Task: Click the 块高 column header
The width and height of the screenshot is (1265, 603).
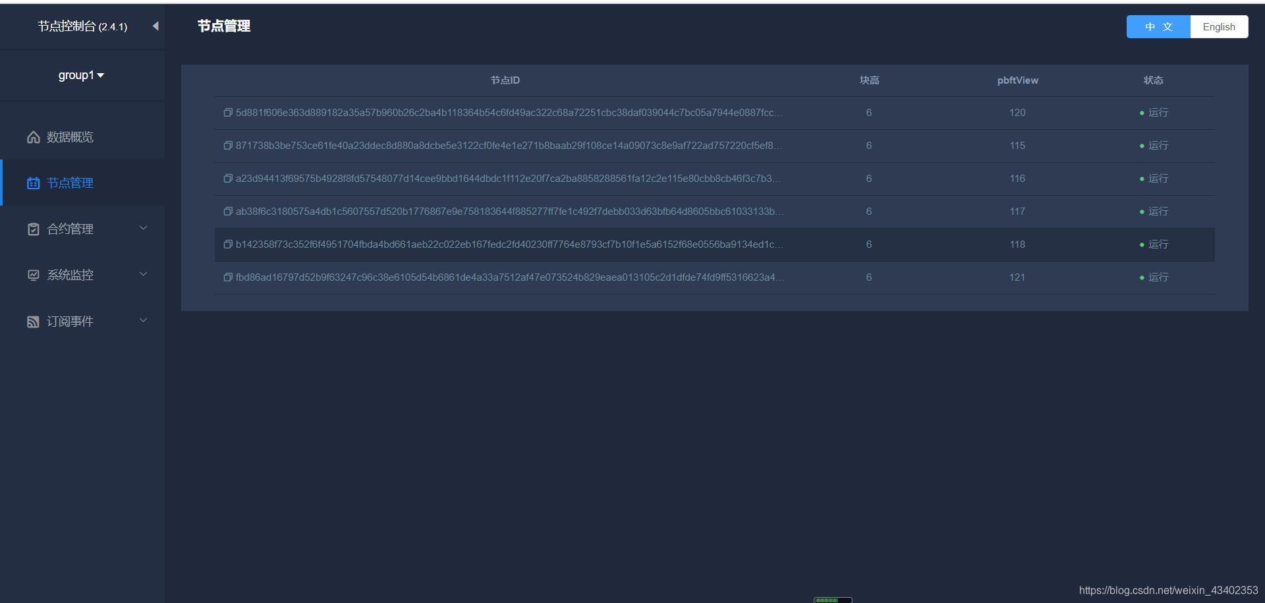Action: (869, 80)
